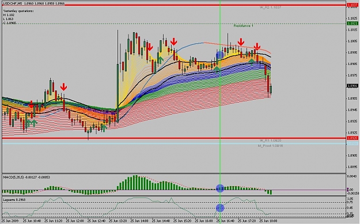Click the 'Laguerre 0.1968' indicator label
The image size is (360, 224).
tap(14, 200)
